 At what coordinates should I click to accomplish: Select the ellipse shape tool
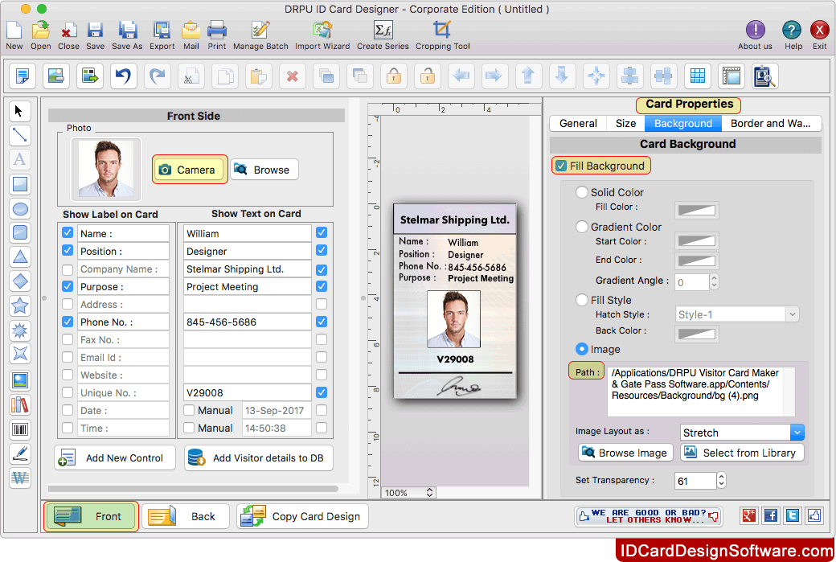(x=20, y=208)
